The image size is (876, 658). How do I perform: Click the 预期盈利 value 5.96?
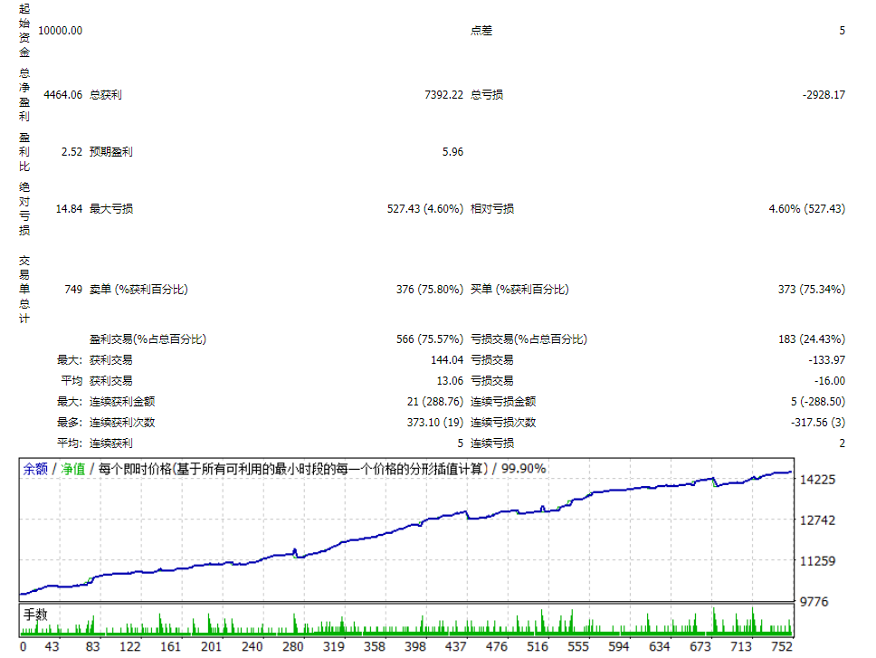point(452,152)
